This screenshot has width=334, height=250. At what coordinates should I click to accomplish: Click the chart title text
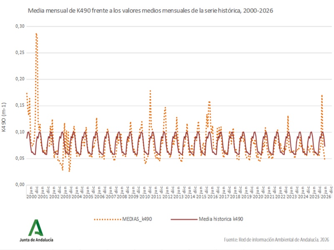[150, 11]
